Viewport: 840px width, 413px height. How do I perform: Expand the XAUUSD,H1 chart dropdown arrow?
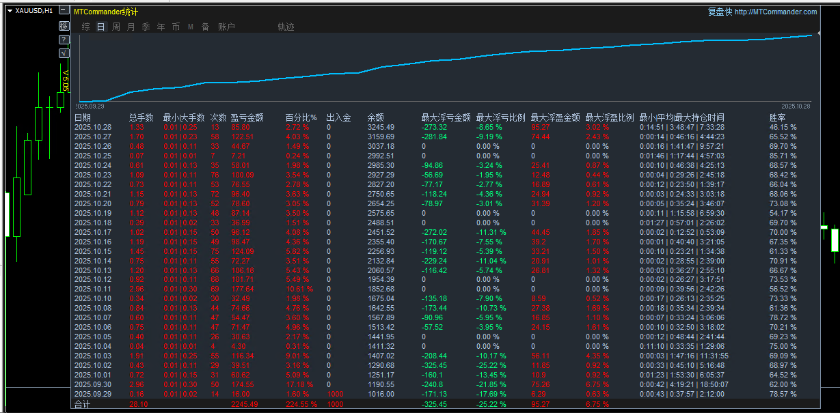tap(9, 11)
